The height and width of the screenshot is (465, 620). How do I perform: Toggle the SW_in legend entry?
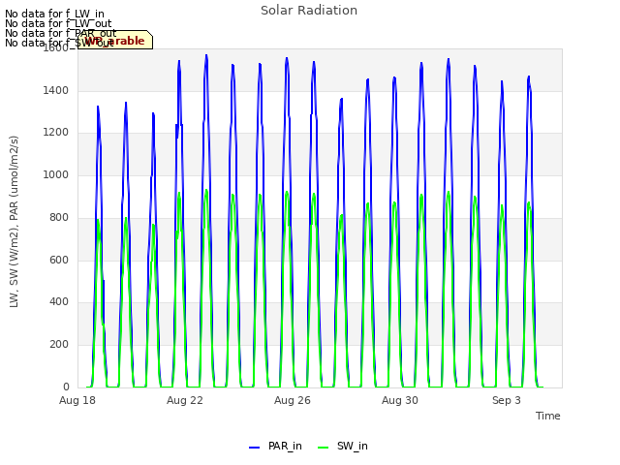[342, 446]
